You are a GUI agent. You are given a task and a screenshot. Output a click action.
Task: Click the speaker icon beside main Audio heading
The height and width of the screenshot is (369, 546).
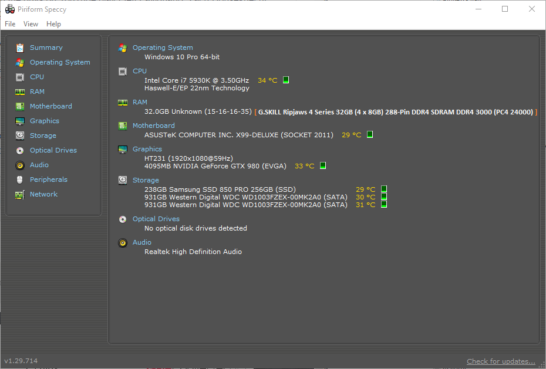click(x=123, y=243)
